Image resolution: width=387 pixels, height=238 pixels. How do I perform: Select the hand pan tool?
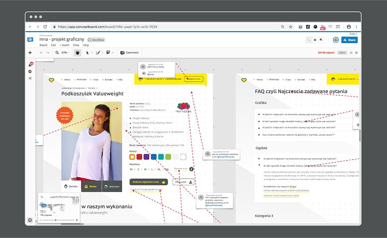coord(77,52)
